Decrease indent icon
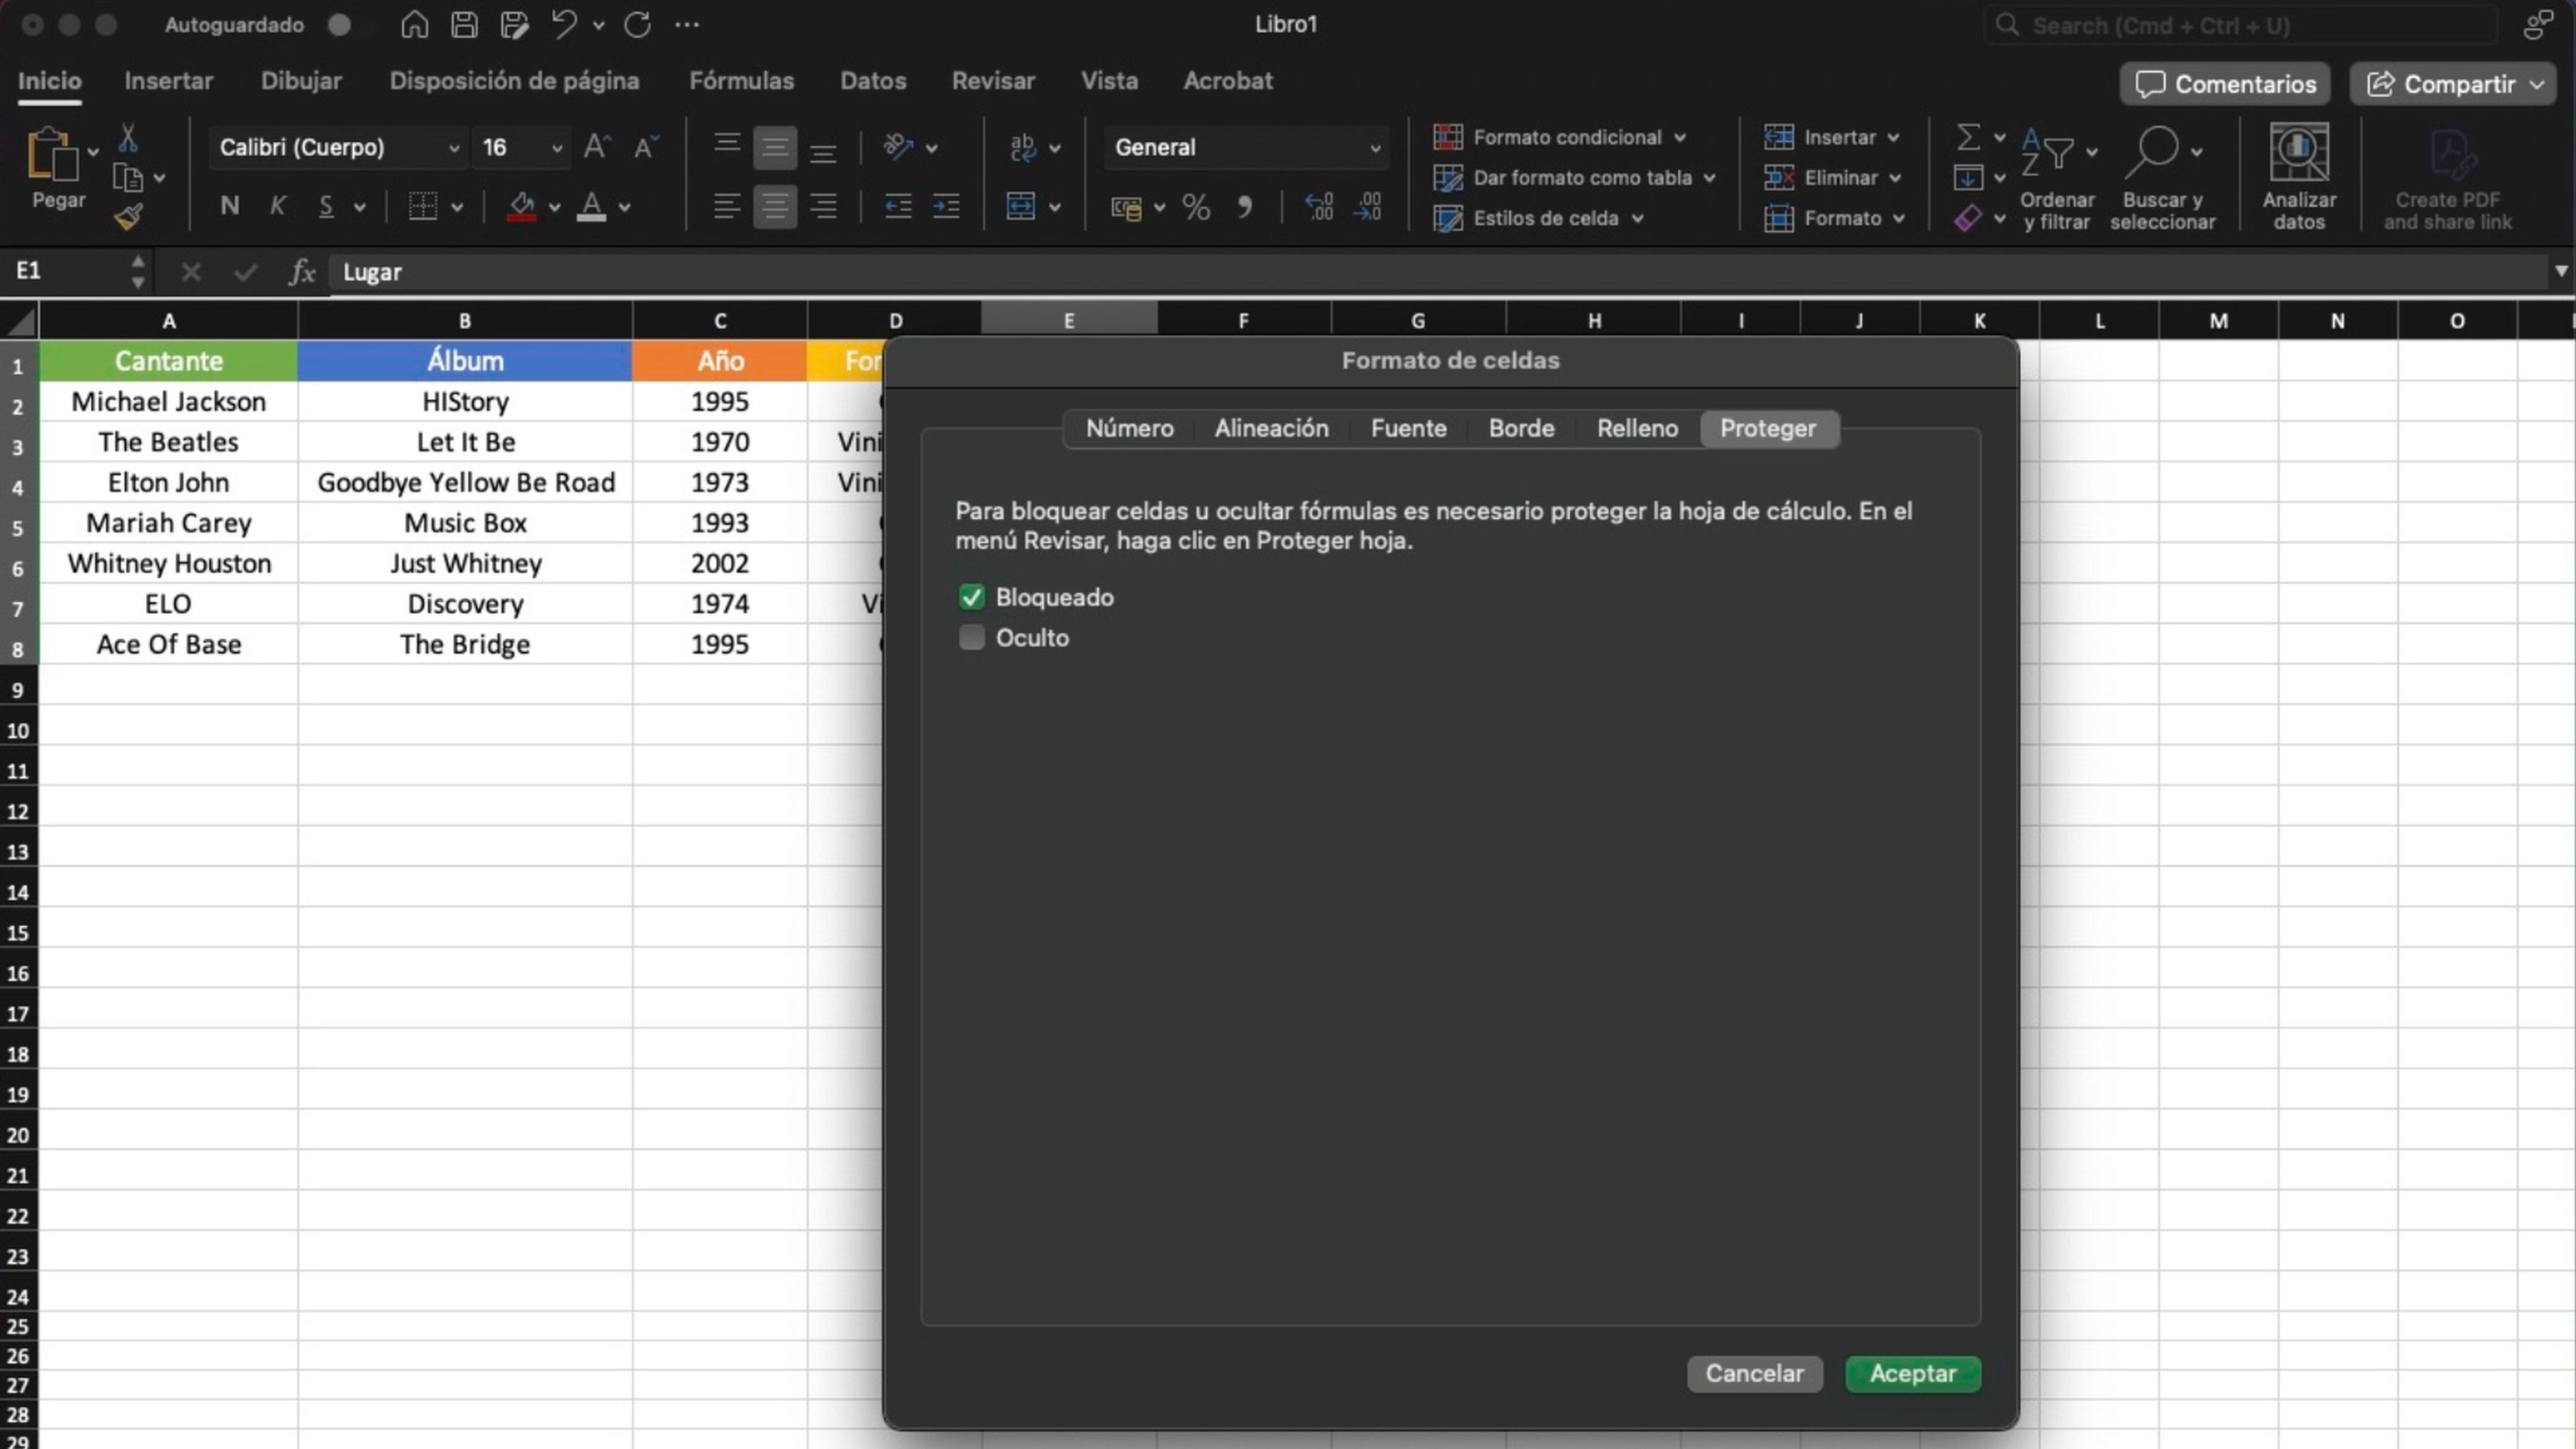 pyautogui.click(x=898, y=206)
